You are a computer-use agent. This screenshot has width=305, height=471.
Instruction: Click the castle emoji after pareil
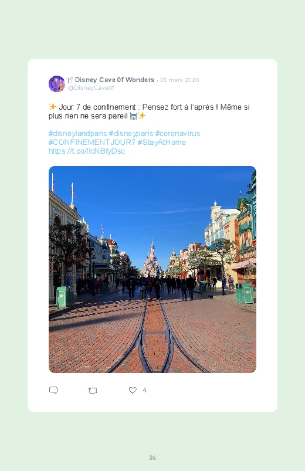133,116
